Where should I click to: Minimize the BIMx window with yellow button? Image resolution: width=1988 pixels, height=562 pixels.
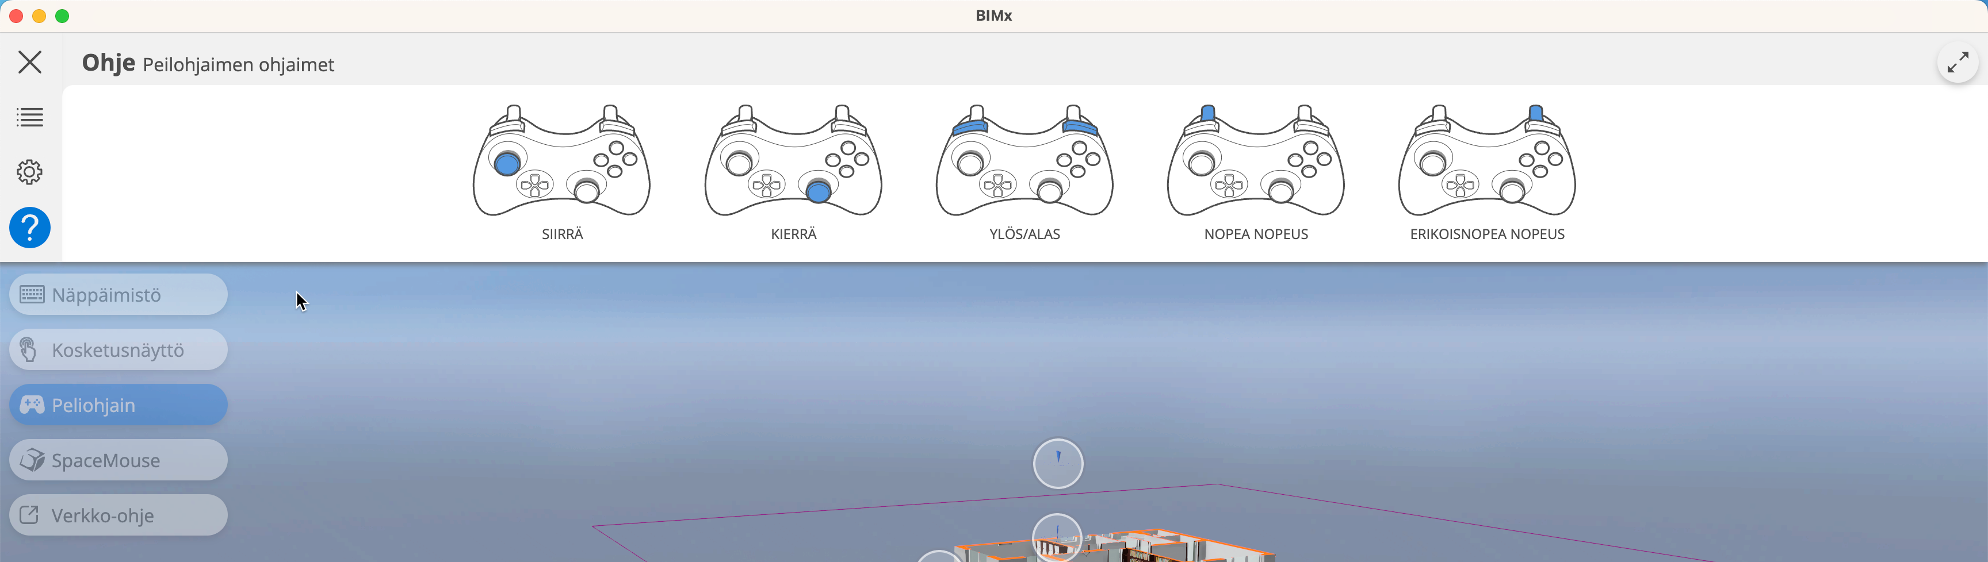(x=39, y=16)
